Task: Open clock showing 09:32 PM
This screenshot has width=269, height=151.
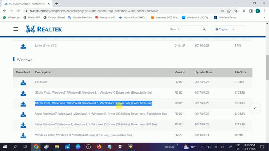Action: [250, 147]
